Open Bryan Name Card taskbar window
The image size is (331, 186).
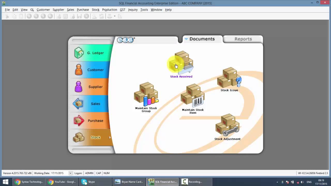[x=129, y=182]
